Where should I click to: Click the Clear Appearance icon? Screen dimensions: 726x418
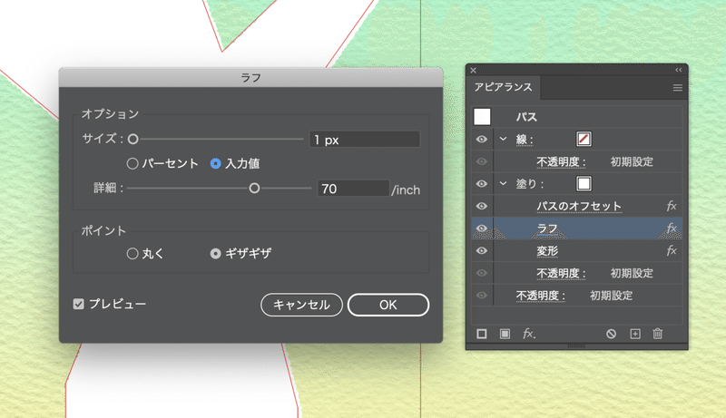[x=611, y=334]
